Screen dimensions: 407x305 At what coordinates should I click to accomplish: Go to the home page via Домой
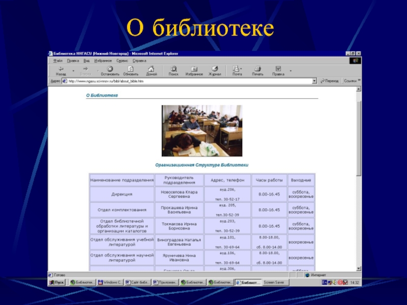151,71
